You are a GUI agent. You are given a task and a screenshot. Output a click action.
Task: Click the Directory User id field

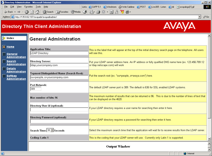[59, 109]
